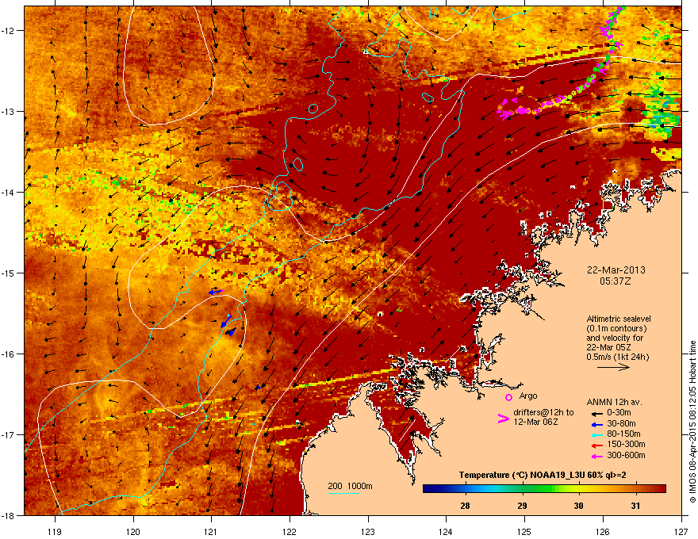The width and height of the screenshot is (698, 539).
Task: Click the '(0.1m contours)' legend text
Action: tap(616, 328)
